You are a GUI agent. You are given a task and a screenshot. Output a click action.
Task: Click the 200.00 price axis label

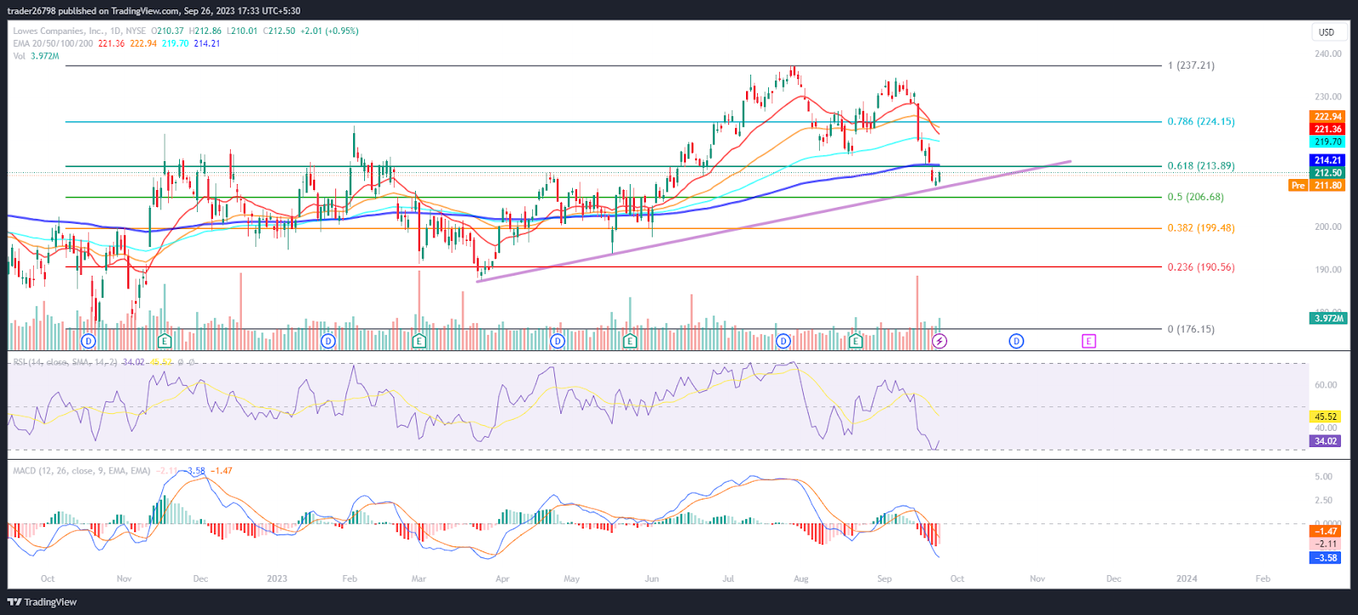coord(1328,227)
